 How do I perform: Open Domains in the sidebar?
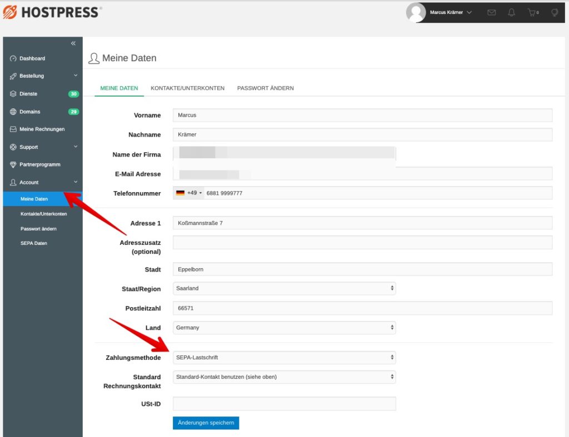[30, 112]
